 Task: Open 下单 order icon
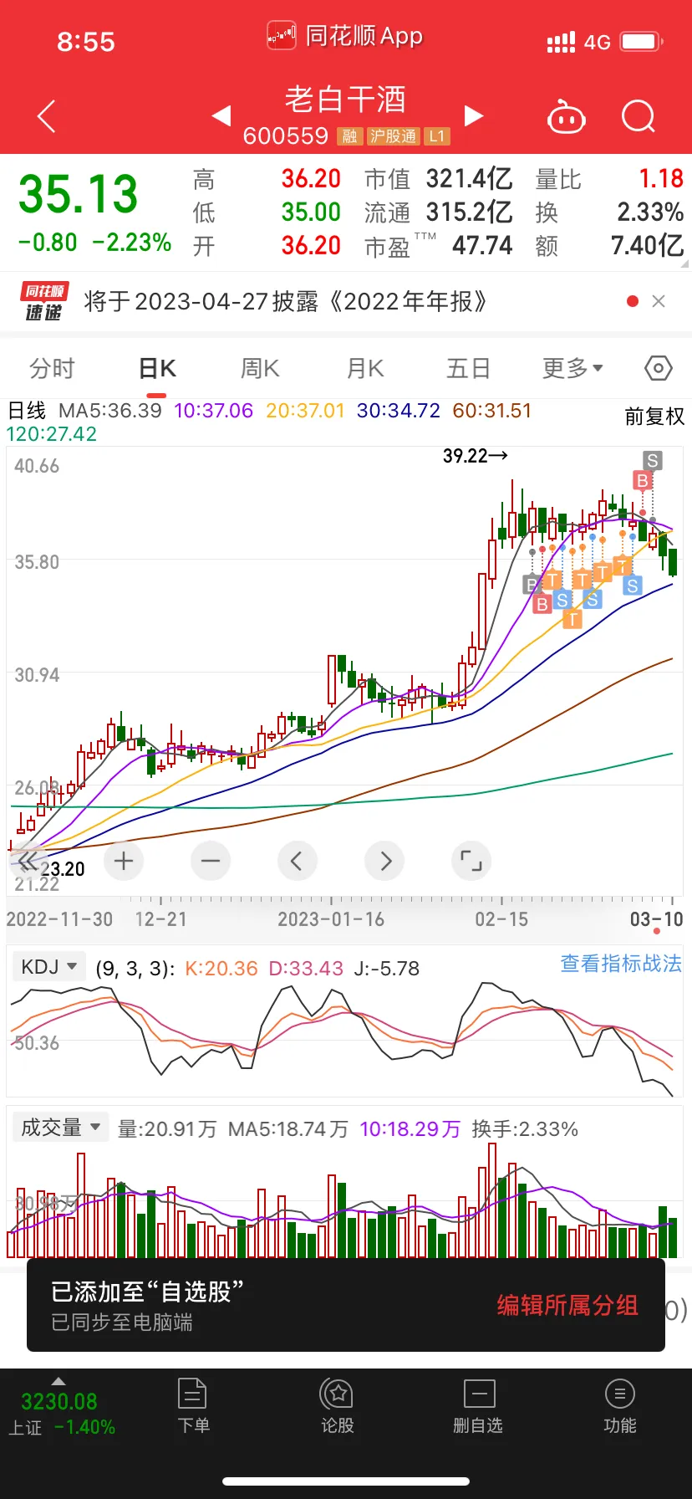[x=193, y=1406]
